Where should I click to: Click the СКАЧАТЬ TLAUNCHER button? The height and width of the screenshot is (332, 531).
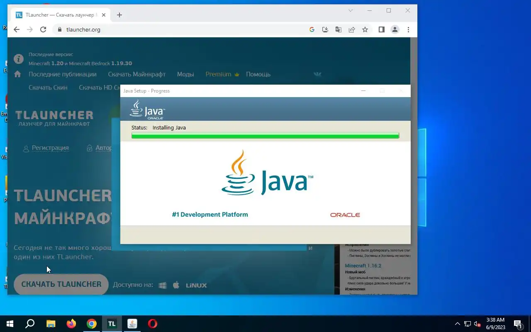point(61,284)
